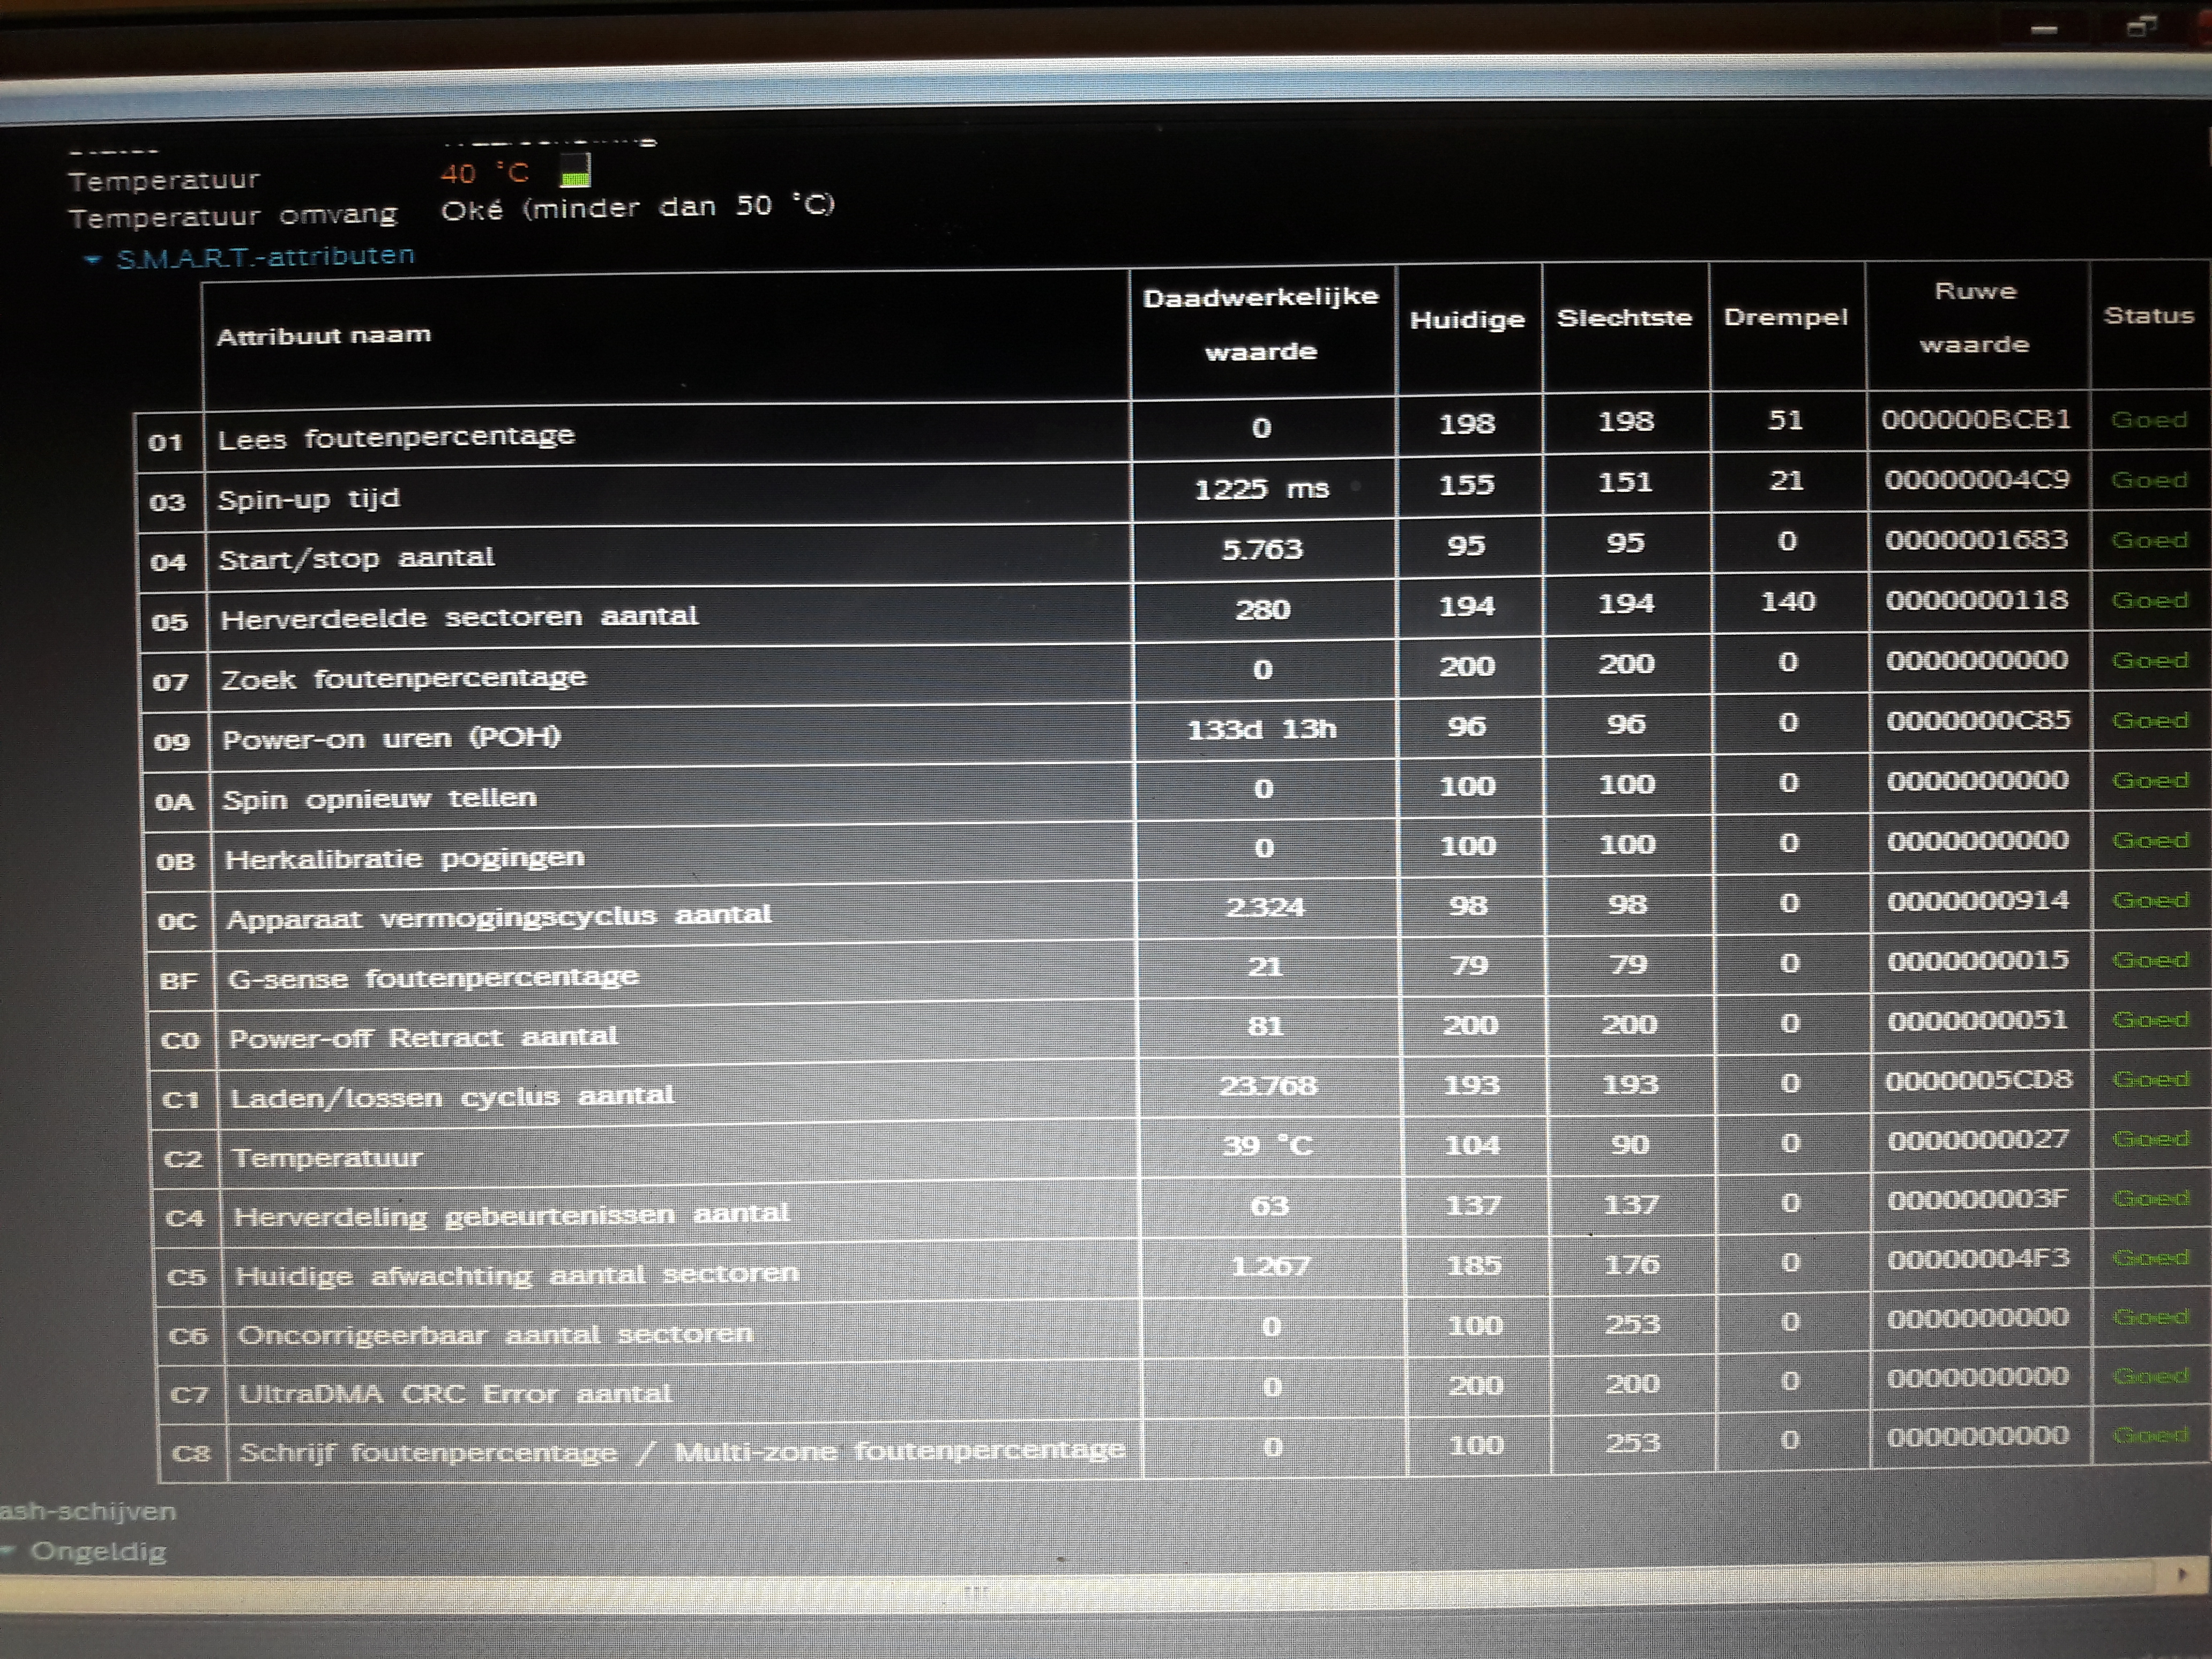
Task: Click the Ruwe waarde column header
Action: [x=1974, y=317]
